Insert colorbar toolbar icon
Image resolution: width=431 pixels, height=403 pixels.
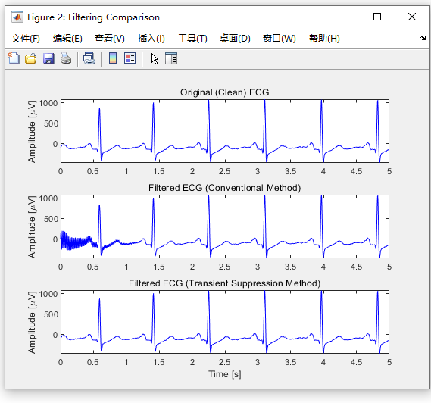click(x=113, y=58)
